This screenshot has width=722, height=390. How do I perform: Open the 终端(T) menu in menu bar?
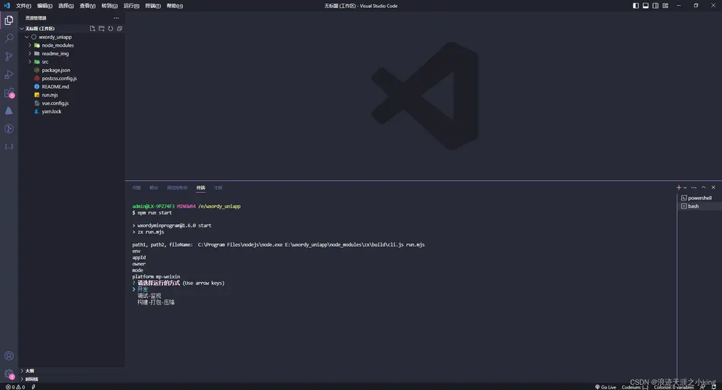pos(153,6)
